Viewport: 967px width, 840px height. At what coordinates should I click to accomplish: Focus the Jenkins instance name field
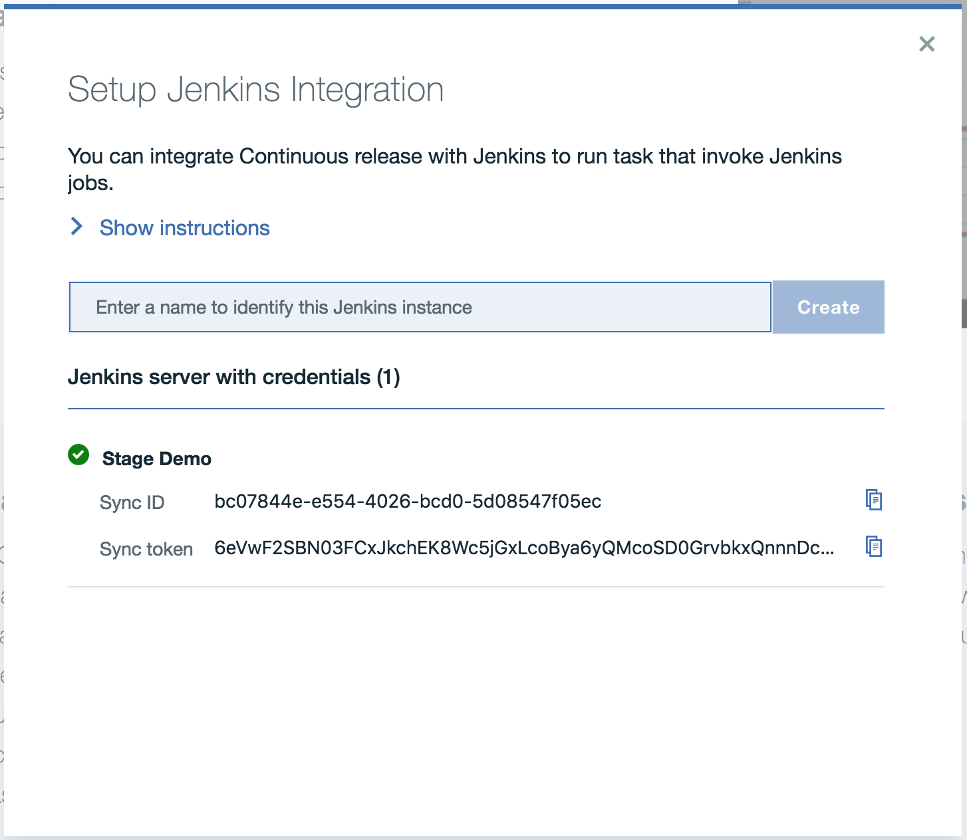tap(420, 307)
